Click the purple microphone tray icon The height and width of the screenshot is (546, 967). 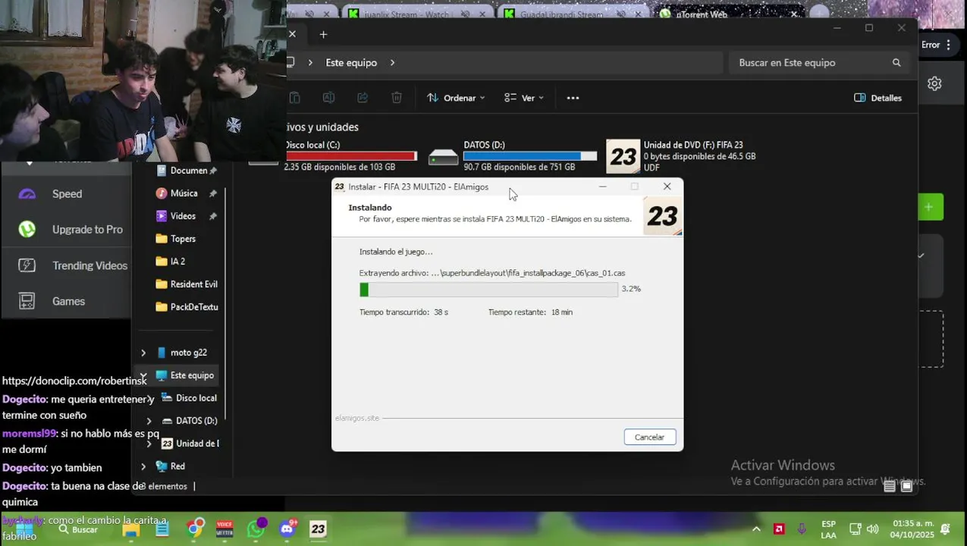click(x=802, y=529)
